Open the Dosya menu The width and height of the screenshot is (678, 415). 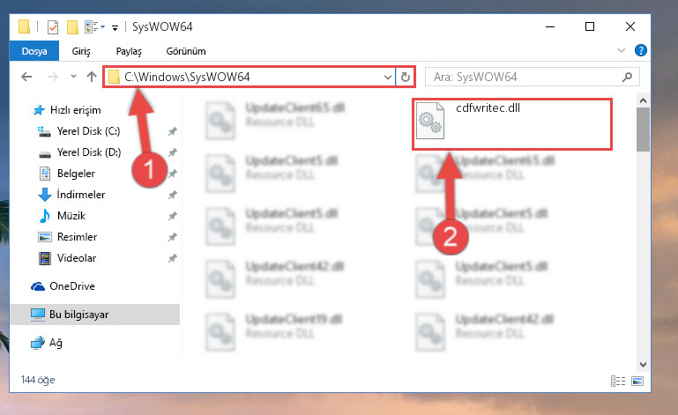pyautogui.click(x=34, y=51)
